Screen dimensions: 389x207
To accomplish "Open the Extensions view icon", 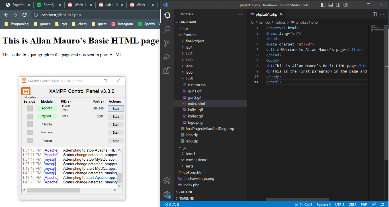I will coord(167,71).
